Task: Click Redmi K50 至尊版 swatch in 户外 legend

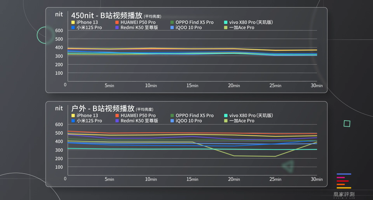Action: click(x=117, y=121)
